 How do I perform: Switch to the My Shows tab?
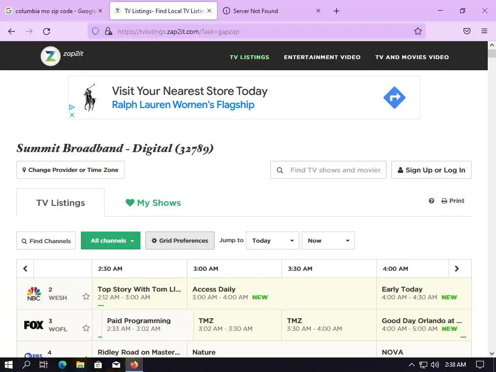(153, 203)
